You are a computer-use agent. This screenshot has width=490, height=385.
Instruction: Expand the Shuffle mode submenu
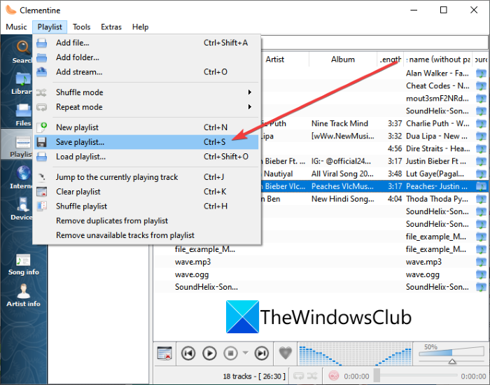coord(146,92)
